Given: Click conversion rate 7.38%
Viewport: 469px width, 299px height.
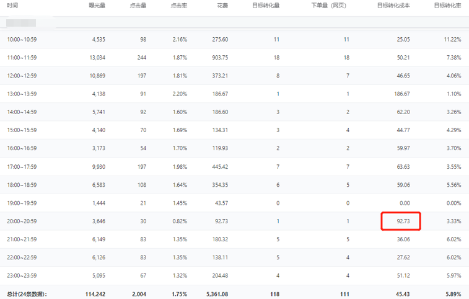Looking at the screenshot, I should tap(454, 58).
